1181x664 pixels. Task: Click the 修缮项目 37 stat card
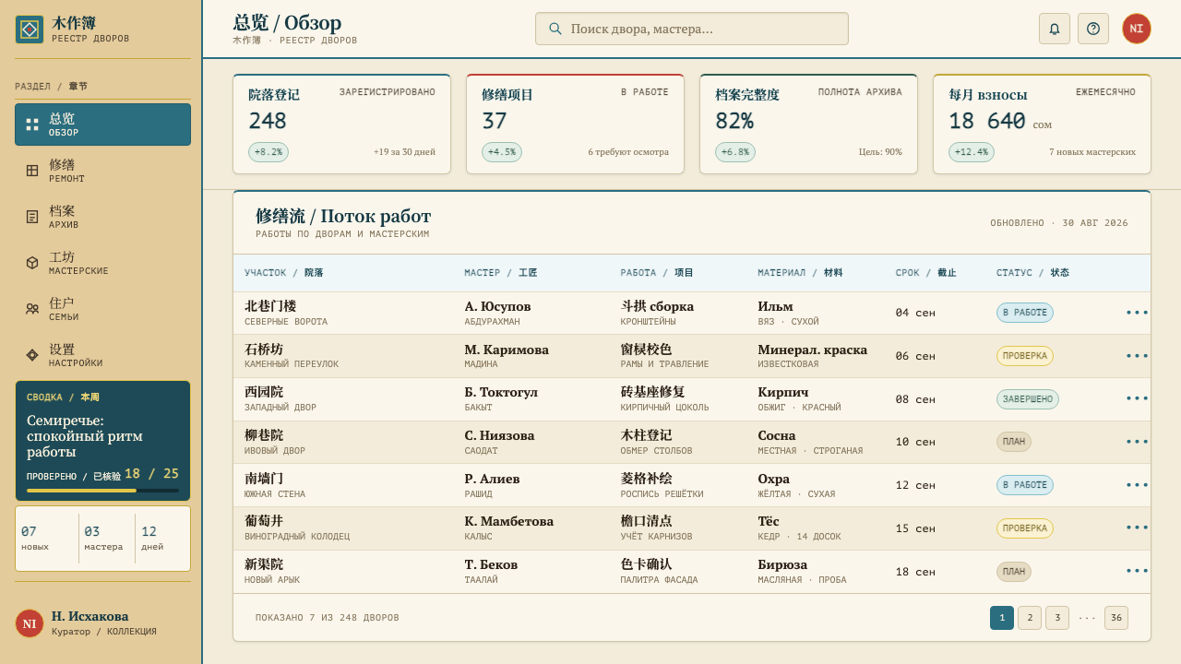coord(575,124)
